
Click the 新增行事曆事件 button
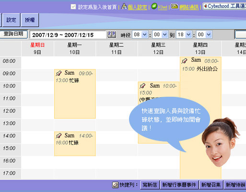point(179,185)
